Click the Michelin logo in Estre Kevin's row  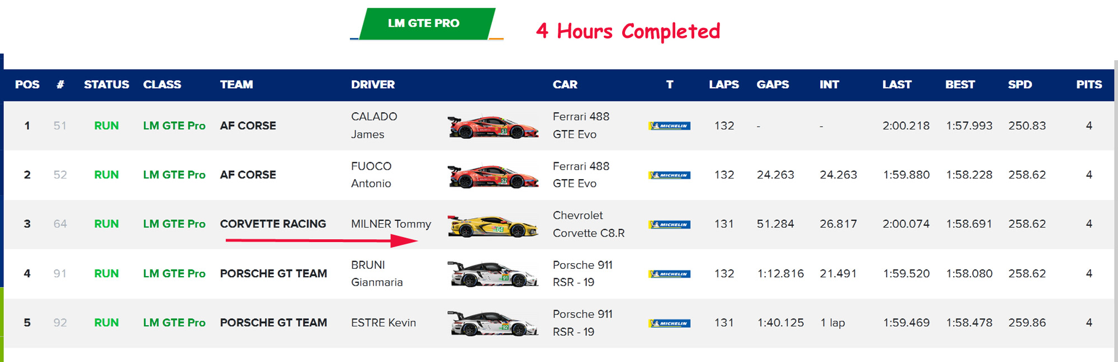tap(669, 324)
